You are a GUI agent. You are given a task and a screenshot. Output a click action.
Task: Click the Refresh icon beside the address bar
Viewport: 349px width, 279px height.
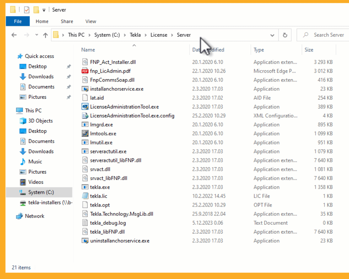pyautogui.click(x=285, y=35)
